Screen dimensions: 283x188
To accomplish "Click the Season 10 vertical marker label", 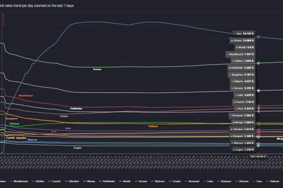I will tap(4, 19).
